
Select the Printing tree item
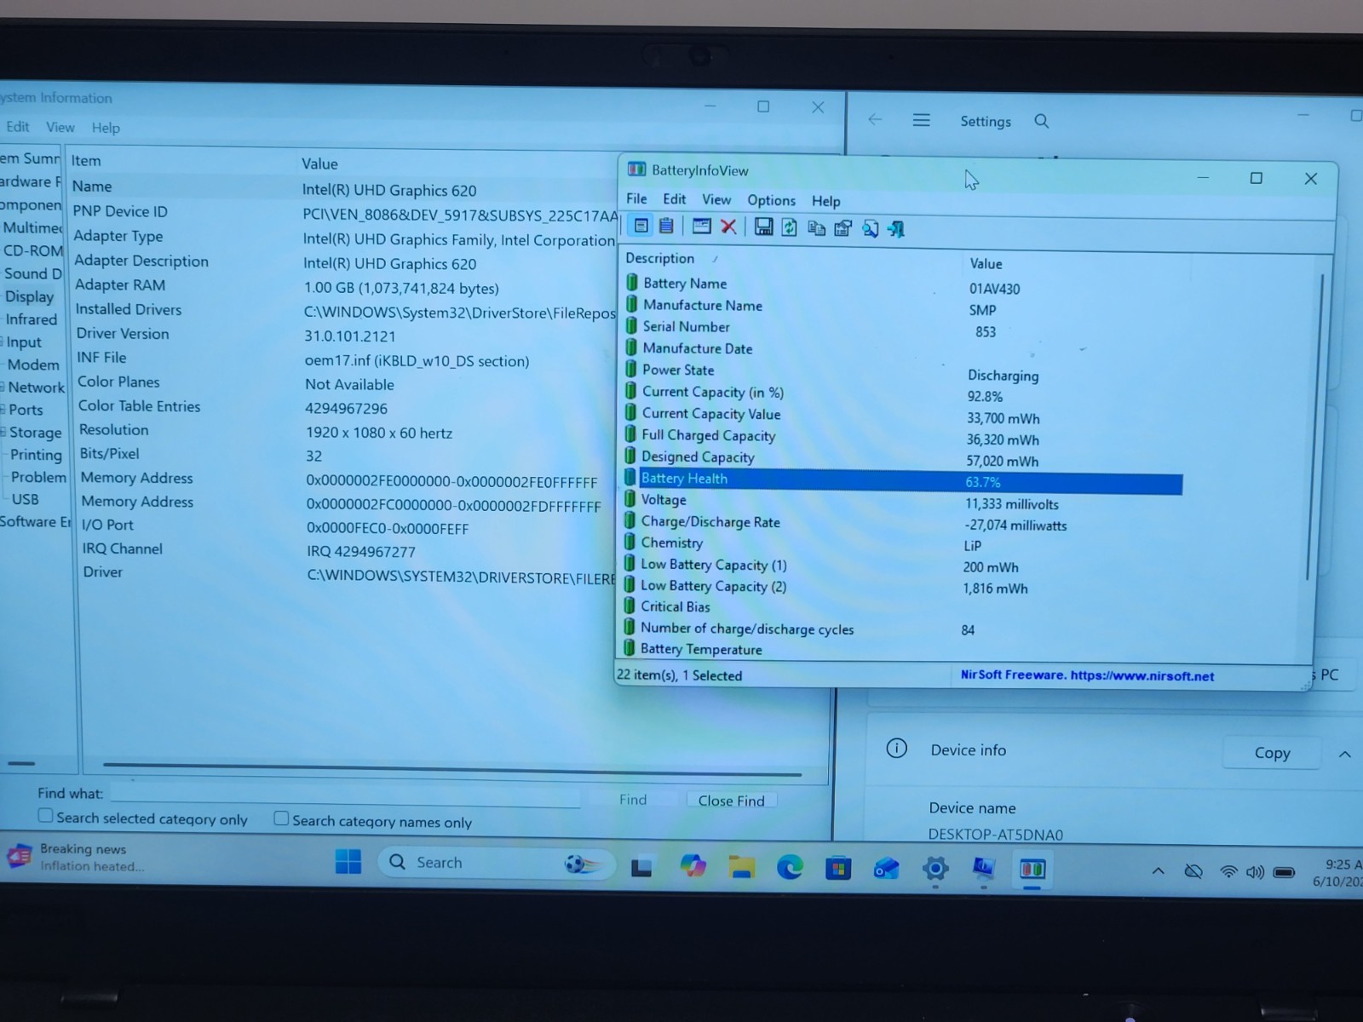pyautogui.click(x=36, y=455)
